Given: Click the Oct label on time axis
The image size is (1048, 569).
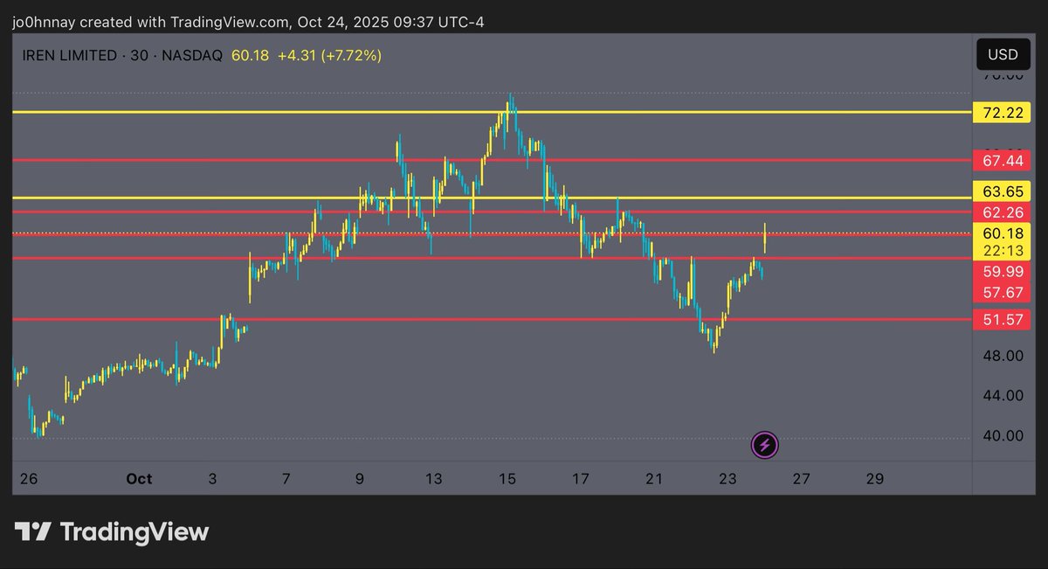Looking at the screenshot, I should [139, 479].
